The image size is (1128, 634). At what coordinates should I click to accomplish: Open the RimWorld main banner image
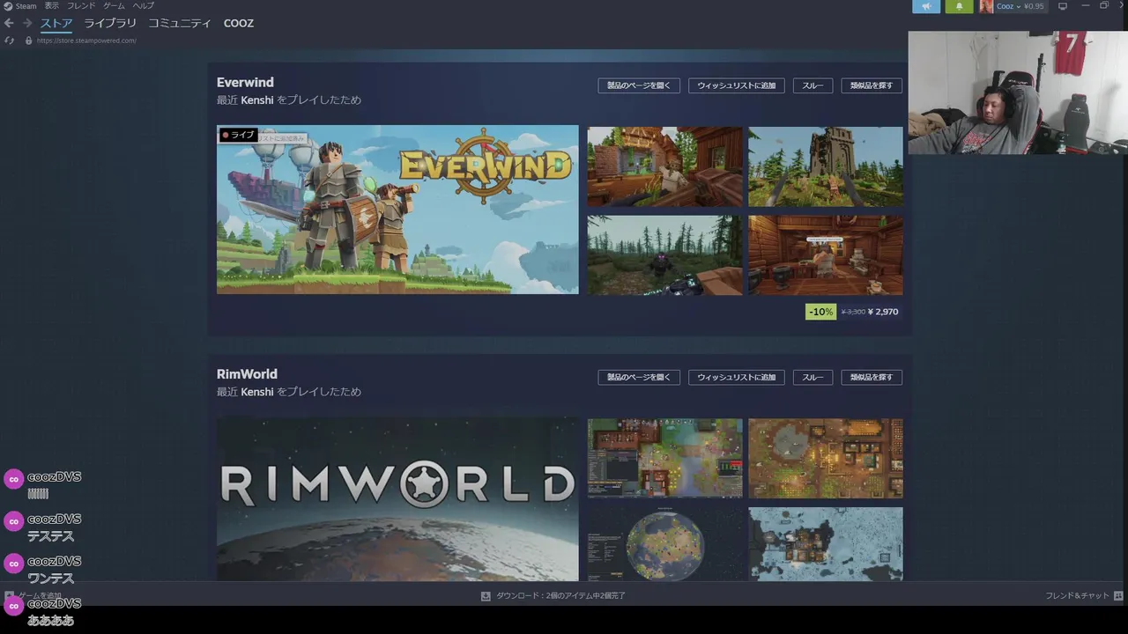[397, 499]
